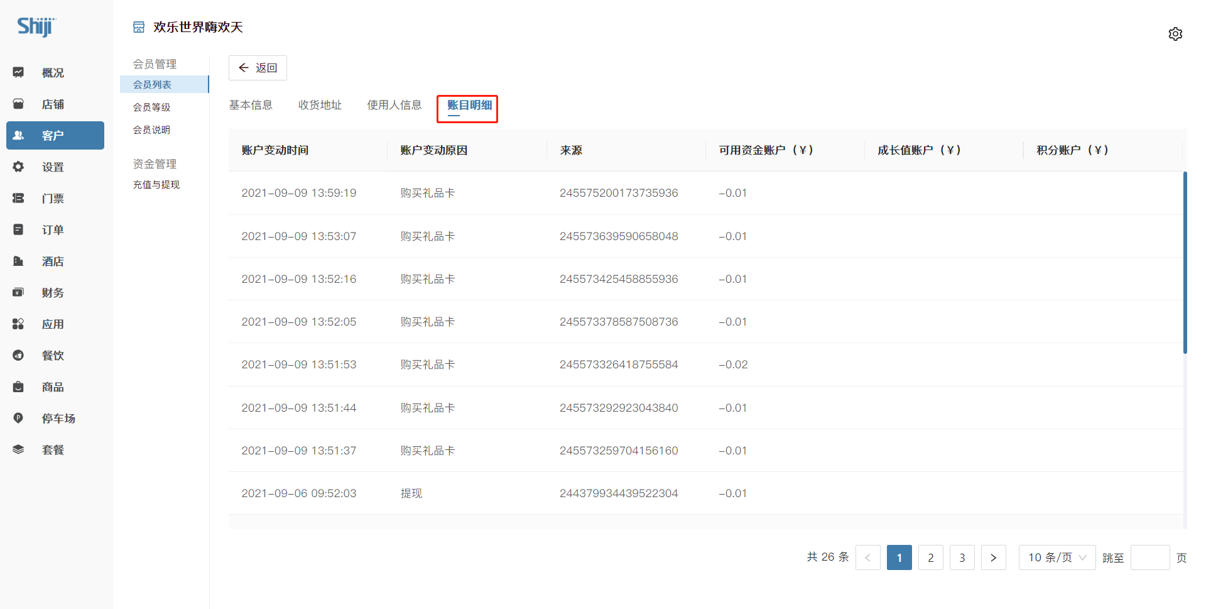1206x609 pixels.
Task: Click the hotel icon beside 酒店
Action: coord(18,261)
